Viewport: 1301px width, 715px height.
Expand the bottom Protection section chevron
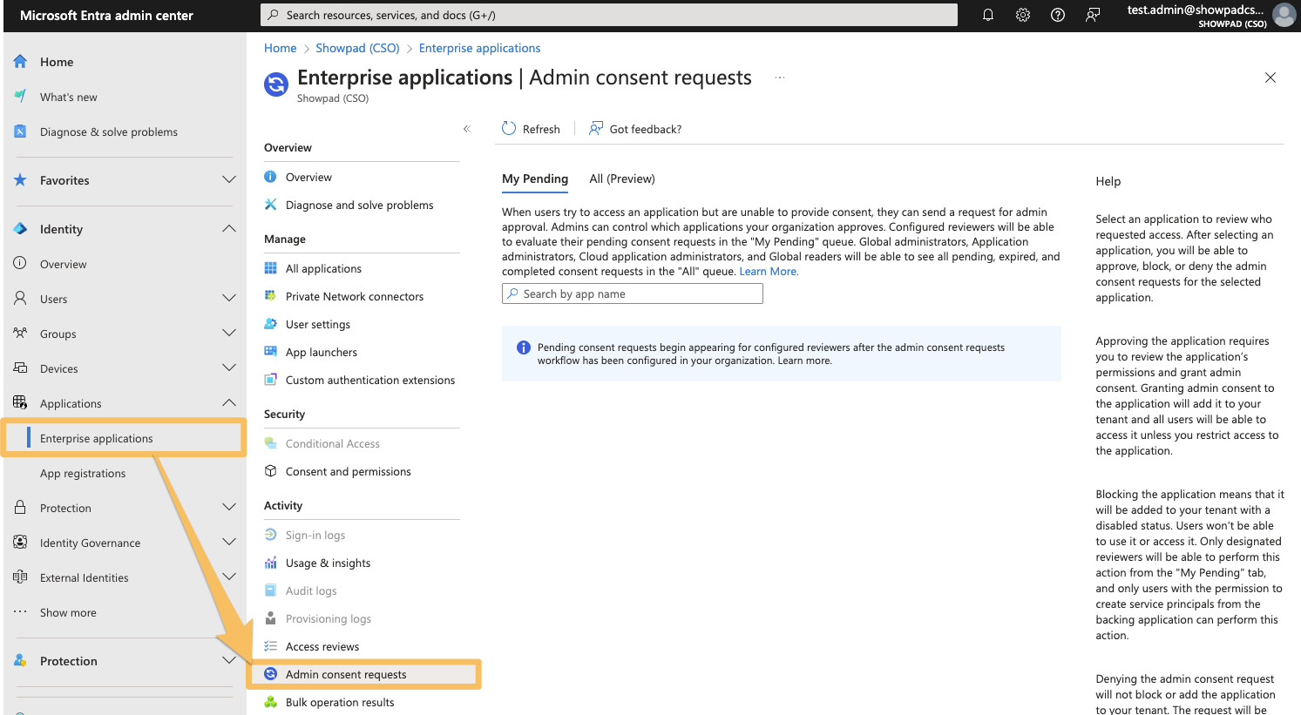[229, 661]
